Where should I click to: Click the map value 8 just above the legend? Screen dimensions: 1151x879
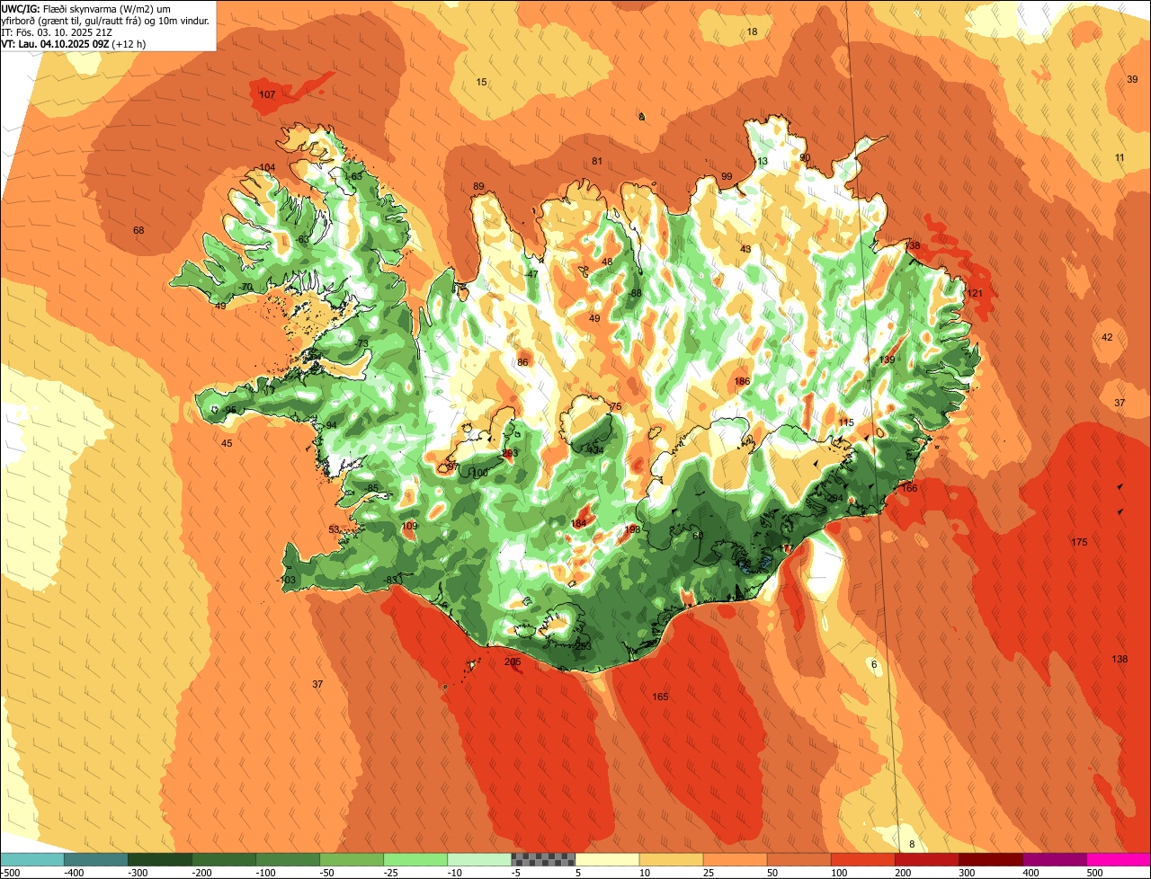(912, 844)
